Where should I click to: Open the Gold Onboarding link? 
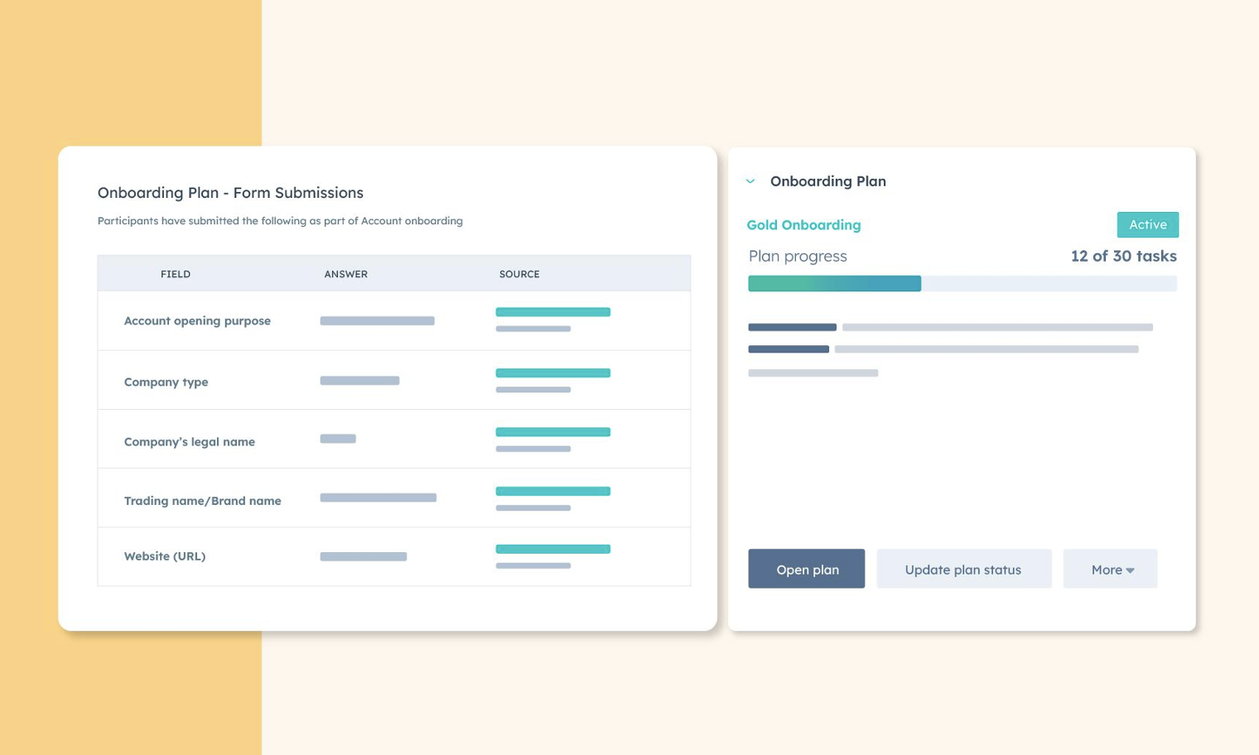tap(803, 225)
